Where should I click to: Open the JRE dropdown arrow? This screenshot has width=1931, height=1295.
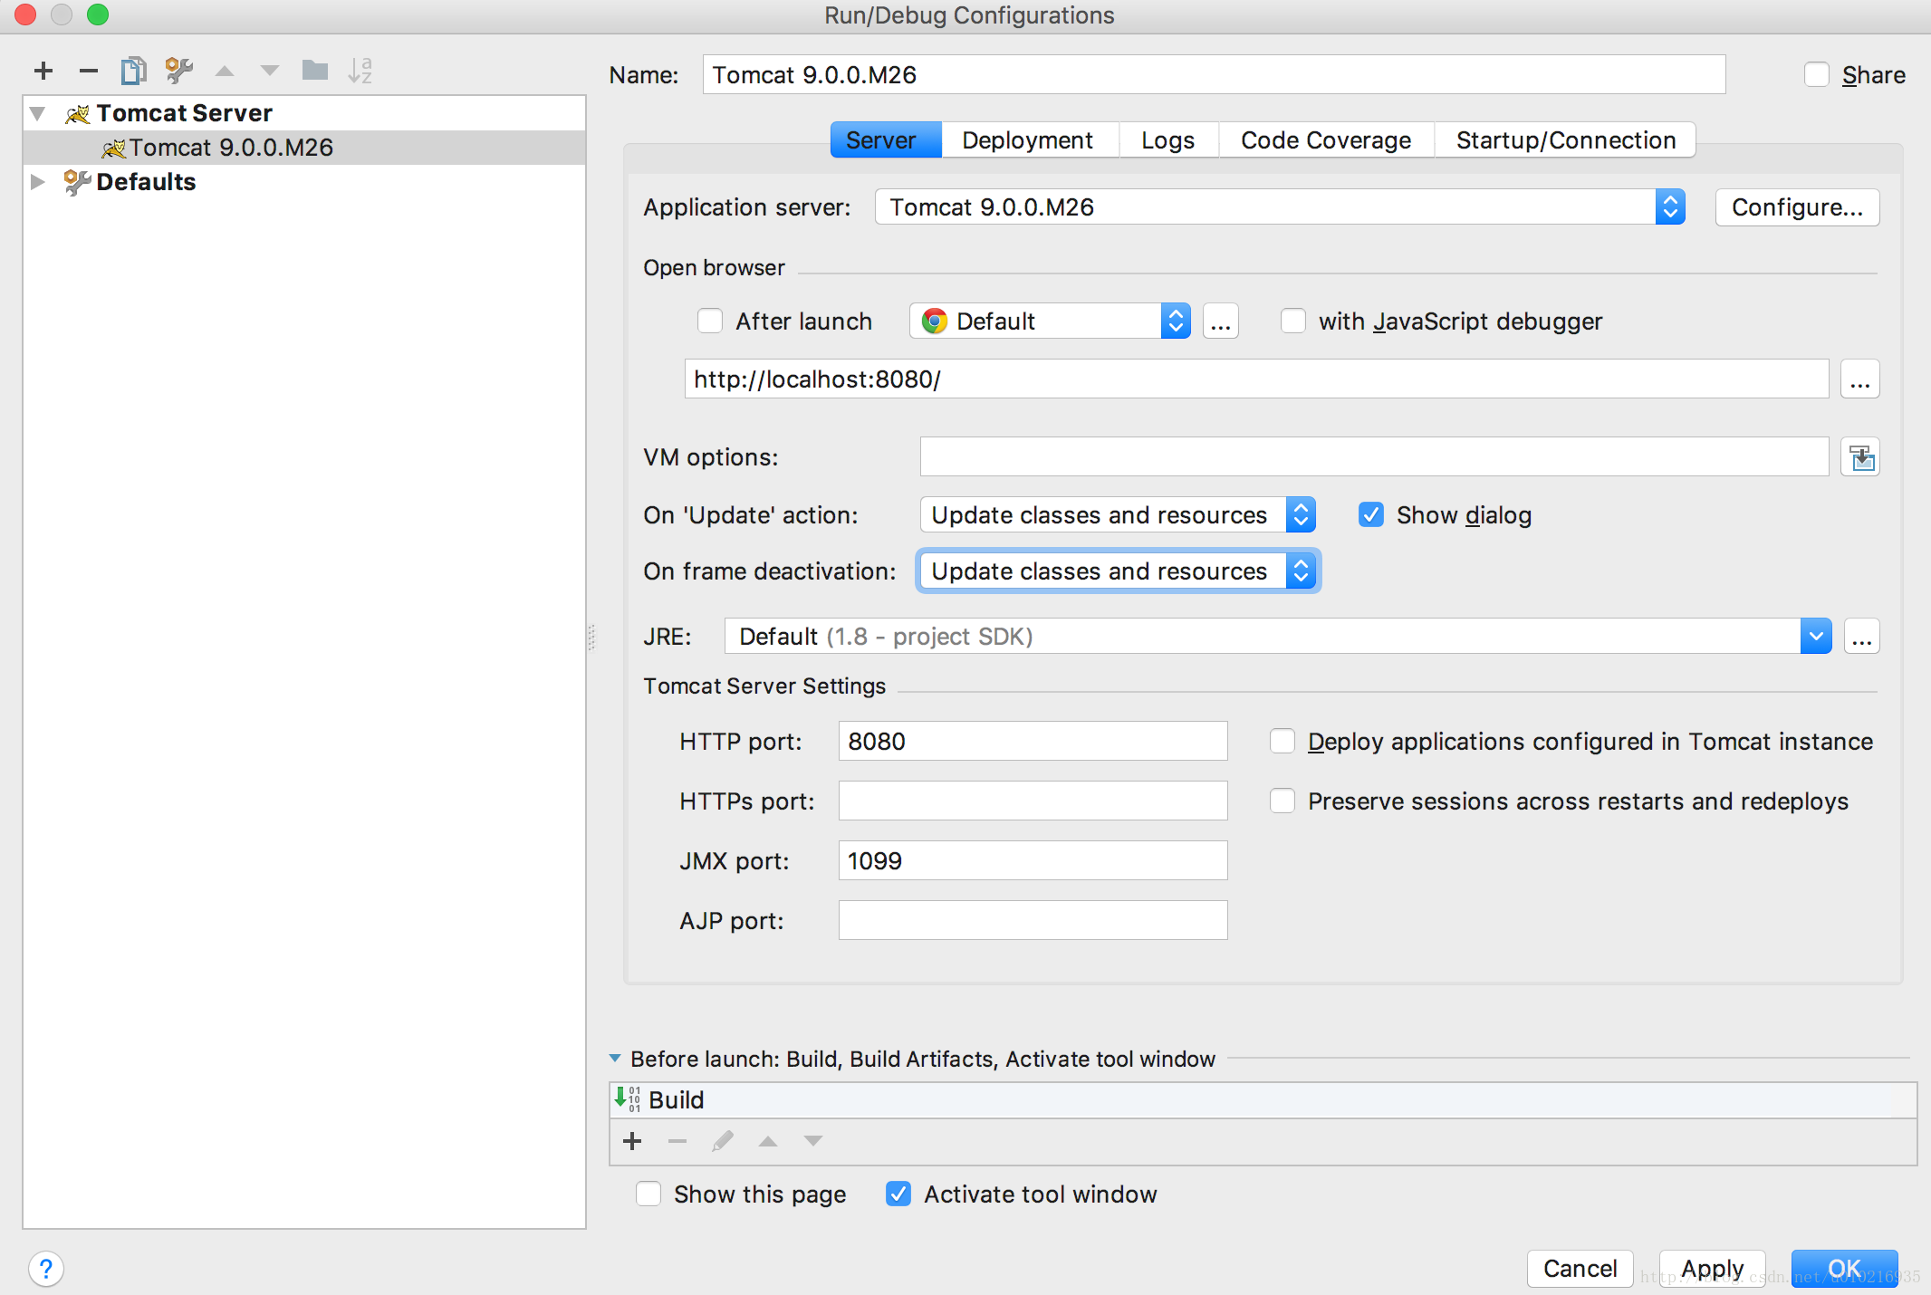(1815, 637)
